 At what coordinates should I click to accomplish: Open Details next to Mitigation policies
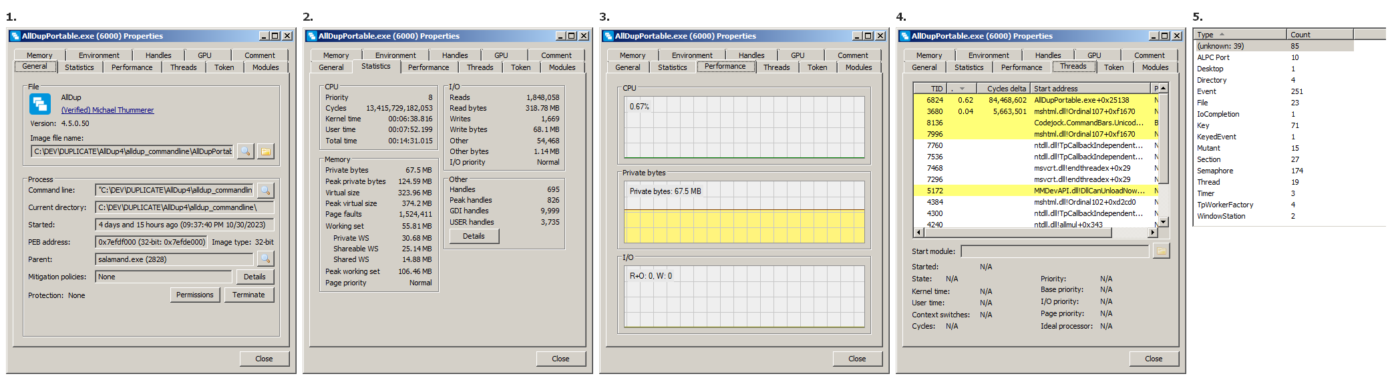point(254,277)
